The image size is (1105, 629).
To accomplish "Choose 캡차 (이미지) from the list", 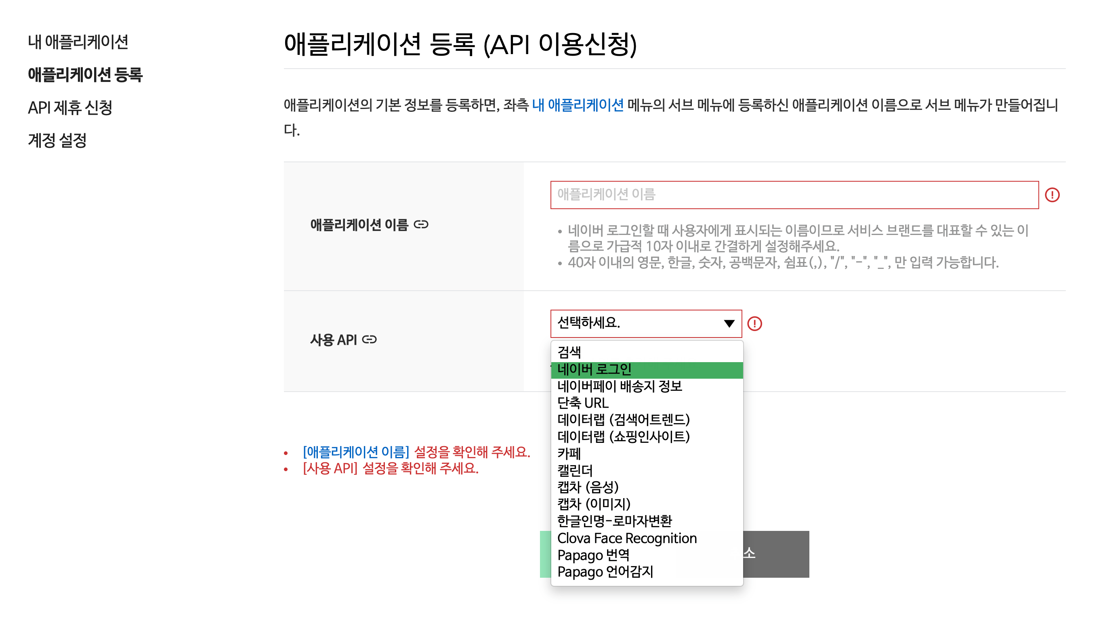I will 593,504.
